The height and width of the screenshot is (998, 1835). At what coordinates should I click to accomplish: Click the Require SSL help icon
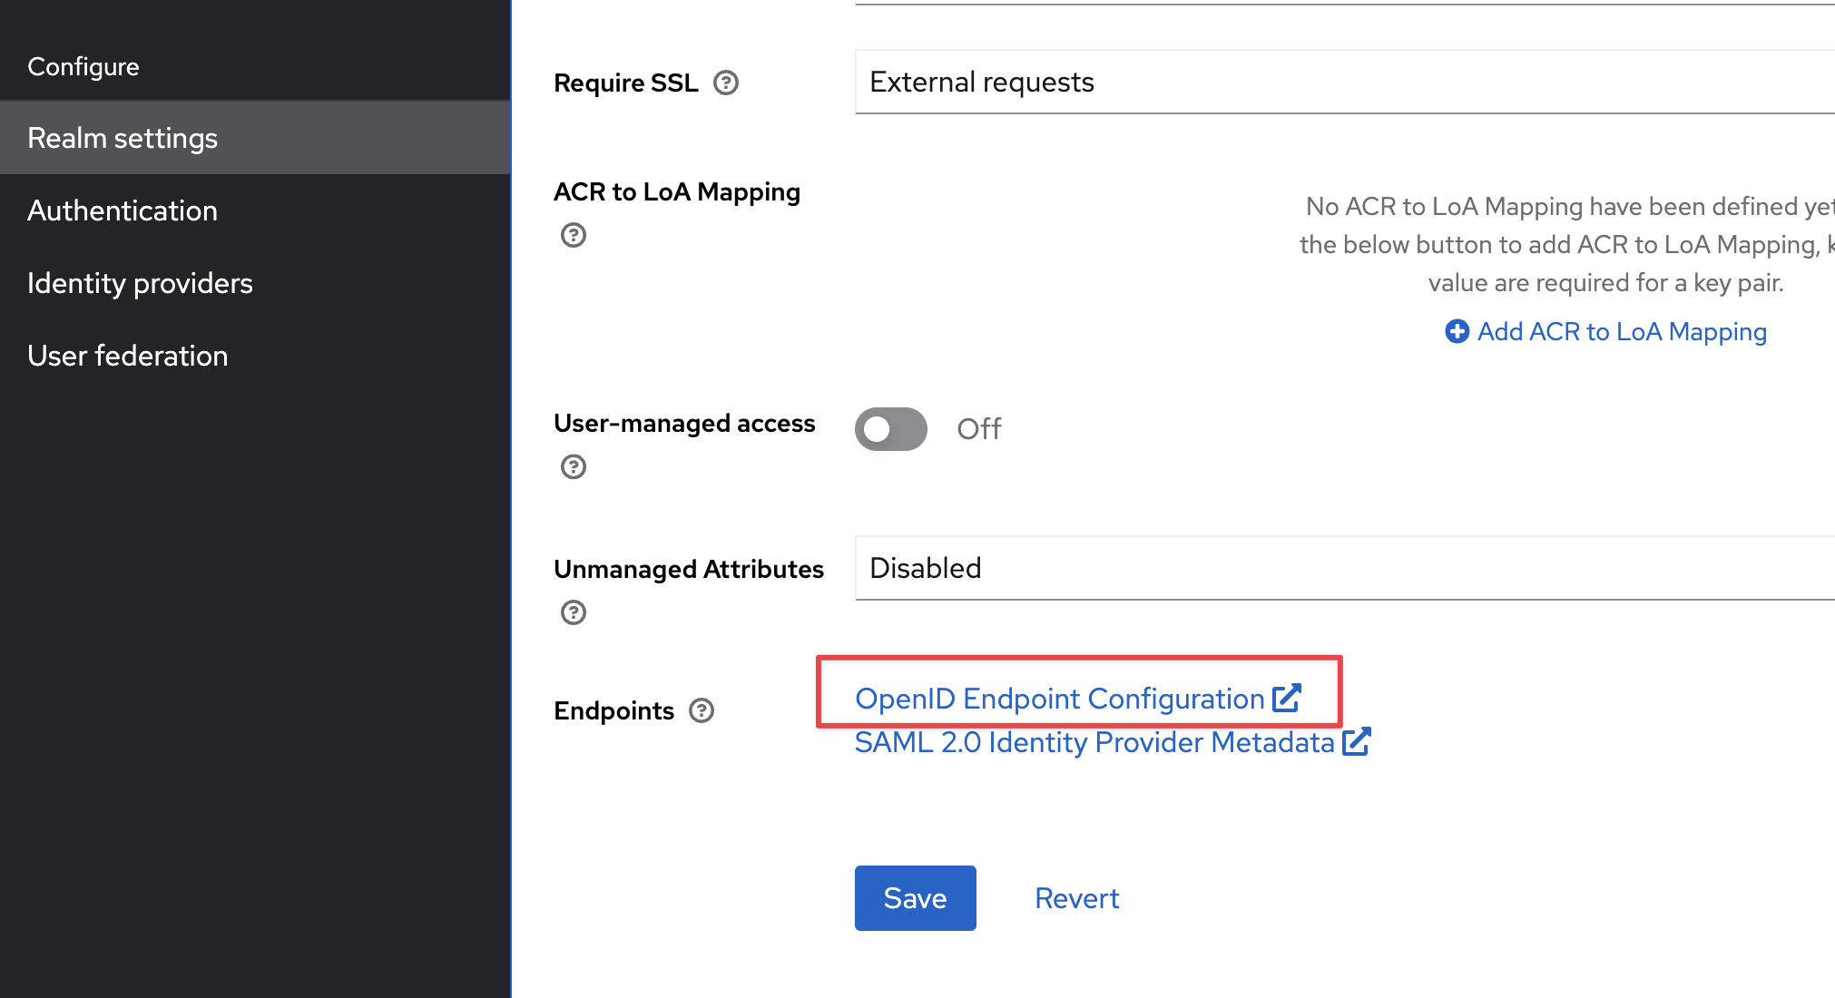726,83
